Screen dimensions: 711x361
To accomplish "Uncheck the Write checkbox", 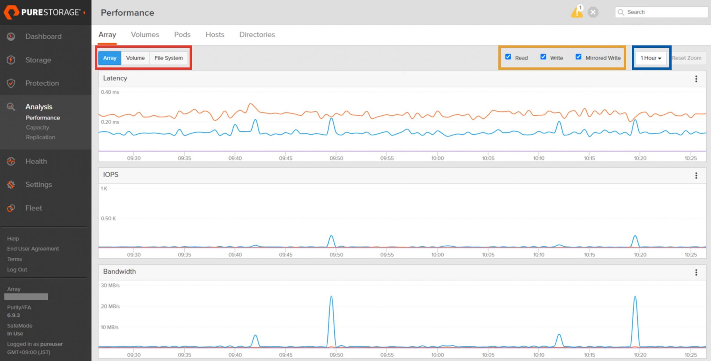I will coord(543,57).
